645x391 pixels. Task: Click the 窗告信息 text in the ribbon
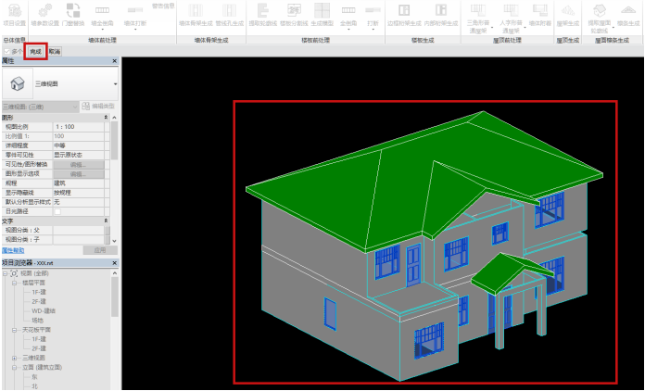(x=163, y=6)
